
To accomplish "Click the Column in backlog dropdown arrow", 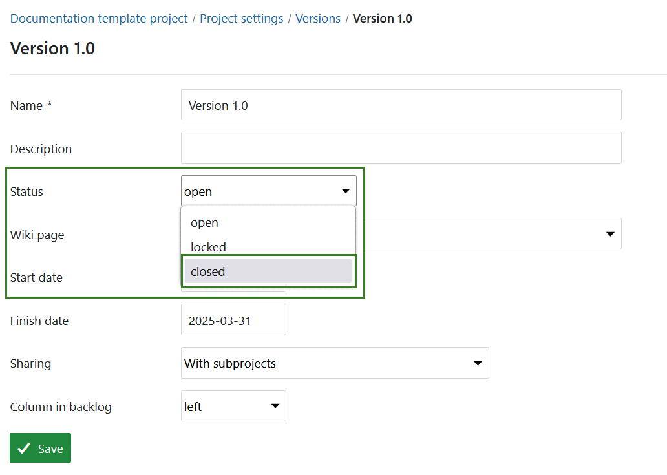I will click(x=274, y=406).
